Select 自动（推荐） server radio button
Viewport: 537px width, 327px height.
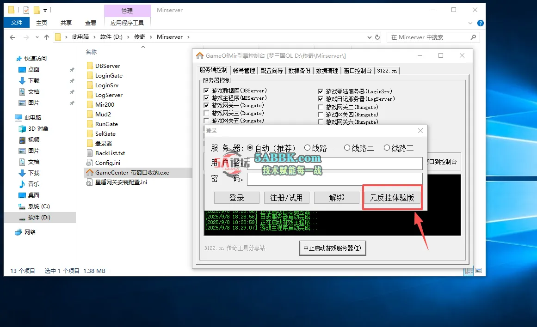(250, 148)
